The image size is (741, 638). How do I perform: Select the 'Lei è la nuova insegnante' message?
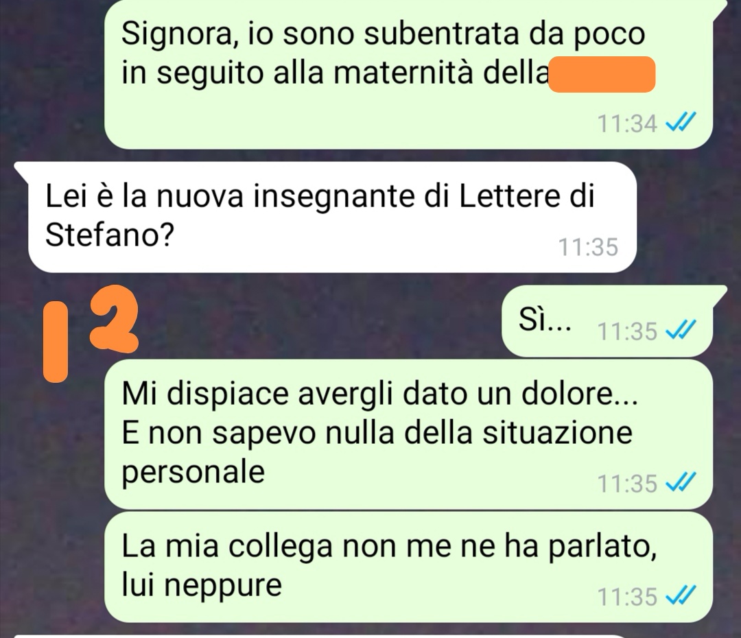[332, 217]
